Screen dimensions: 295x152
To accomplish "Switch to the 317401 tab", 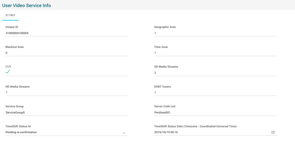I will click(10, 15).
